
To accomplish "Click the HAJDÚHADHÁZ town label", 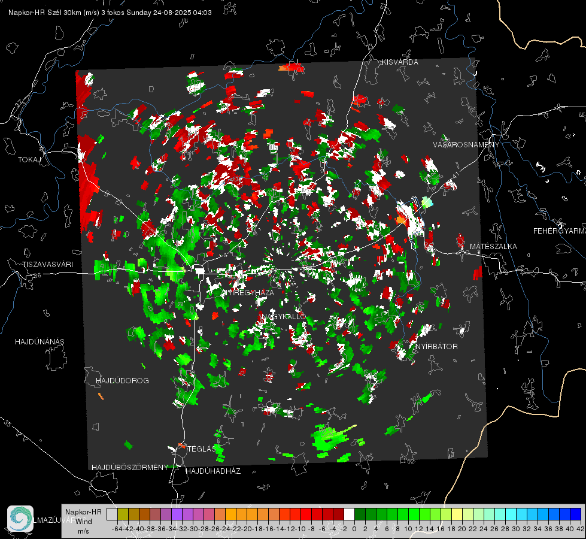I will 213,471.
